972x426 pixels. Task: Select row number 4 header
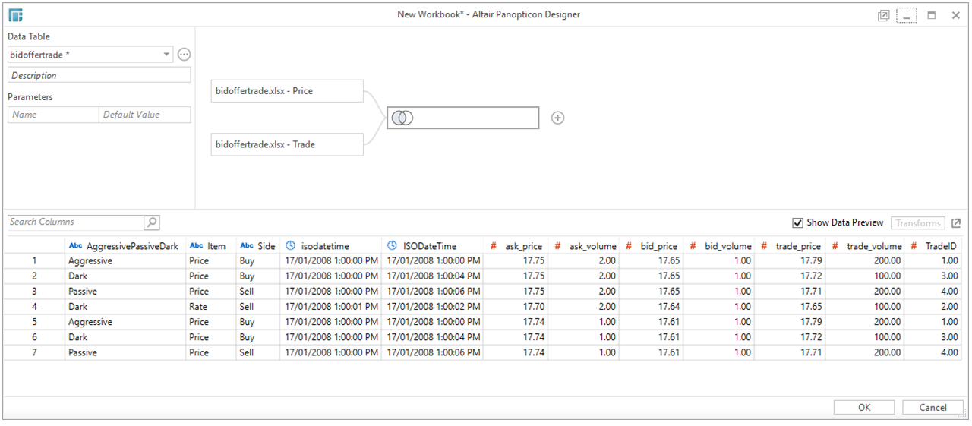pos(34,307)
